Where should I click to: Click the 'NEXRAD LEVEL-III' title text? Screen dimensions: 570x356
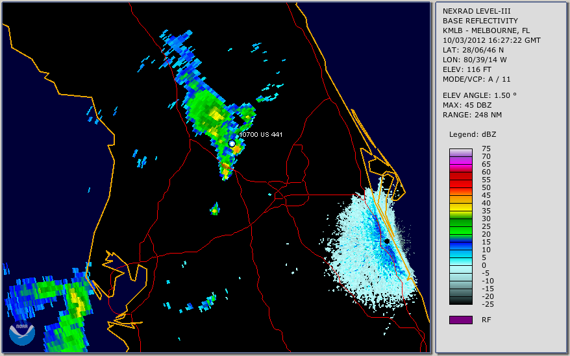tap(477, 11)
